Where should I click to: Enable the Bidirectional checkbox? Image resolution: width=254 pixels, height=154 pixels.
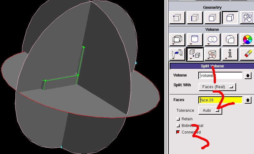click(x=178, y=126)
